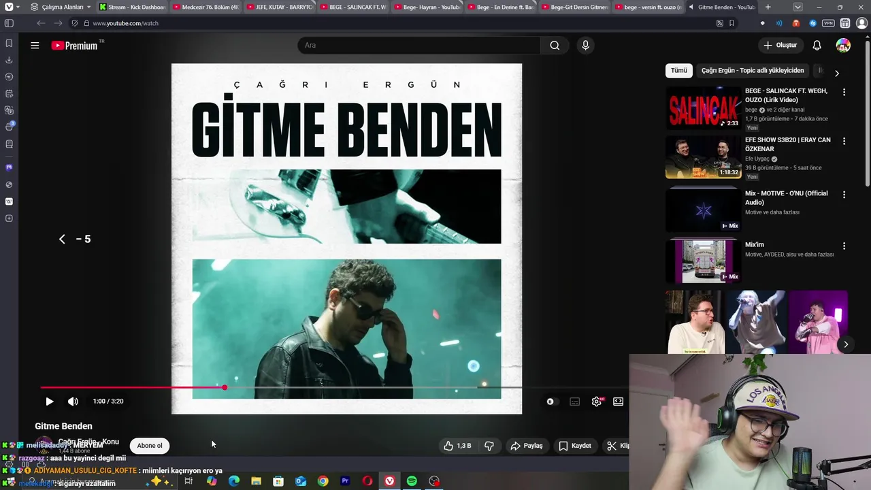
Task: Open the EFE SHOW S3B20 thumbnail
Action: click(703, 158)
